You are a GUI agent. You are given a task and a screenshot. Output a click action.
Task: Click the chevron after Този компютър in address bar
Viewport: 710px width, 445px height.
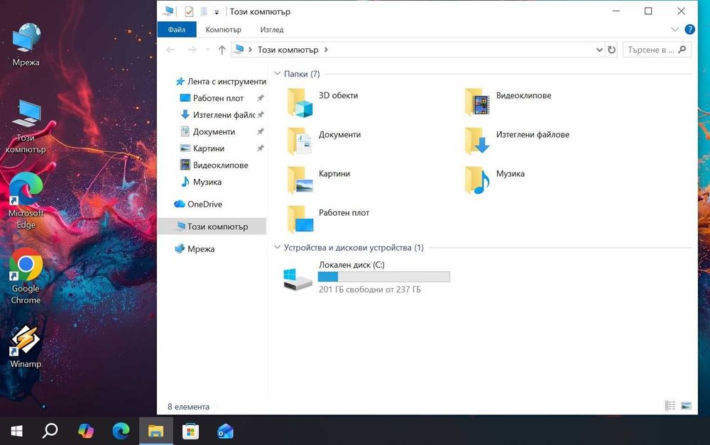[x=326, y=50]
